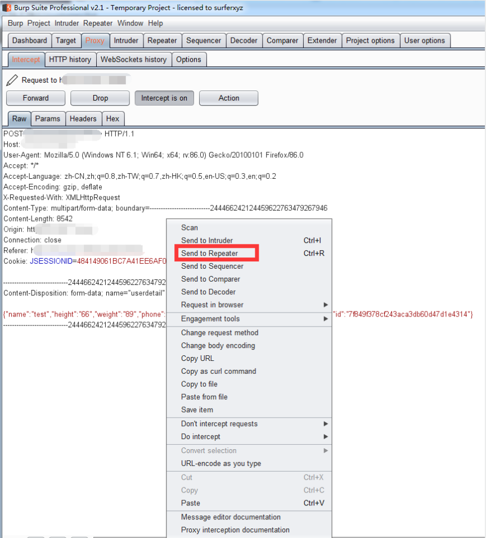Toggle URL-encode as you type

(249, 464)
